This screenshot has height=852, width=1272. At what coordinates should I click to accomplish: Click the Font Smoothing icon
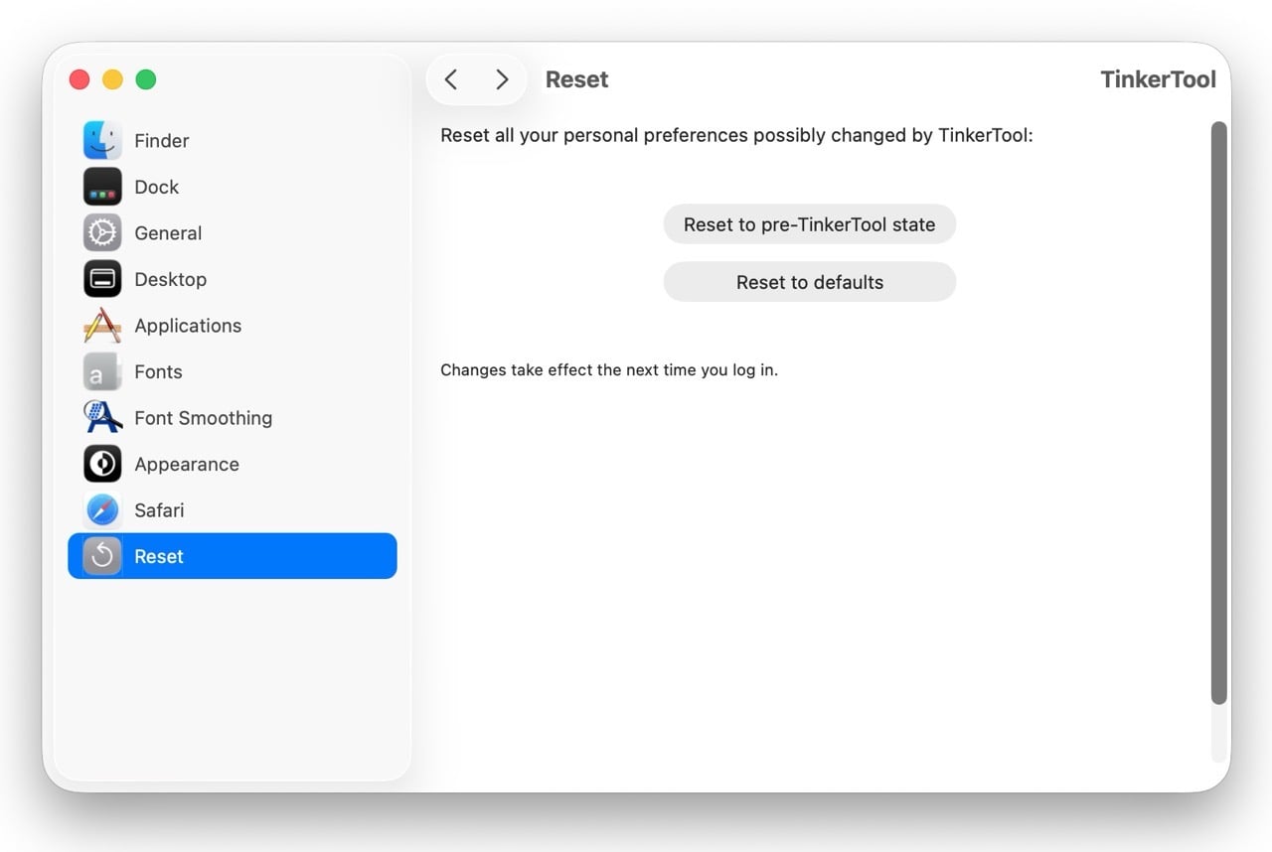pyautogui.click(x=102, y=417)
